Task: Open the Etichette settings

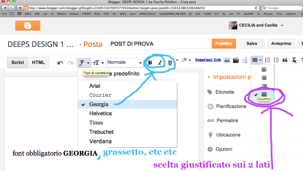Action: (x=221, y=92)
